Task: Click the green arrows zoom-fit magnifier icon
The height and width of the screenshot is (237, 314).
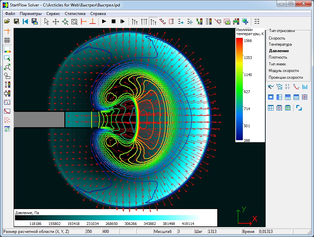Action: click(65, 21)
